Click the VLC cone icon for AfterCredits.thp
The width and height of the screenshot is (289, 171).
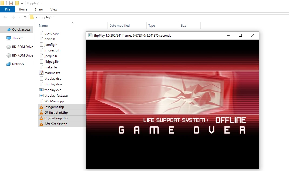coord(41,124)
